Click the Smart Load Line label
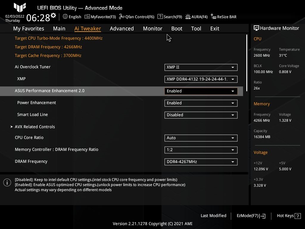 (x=32, y=114)
